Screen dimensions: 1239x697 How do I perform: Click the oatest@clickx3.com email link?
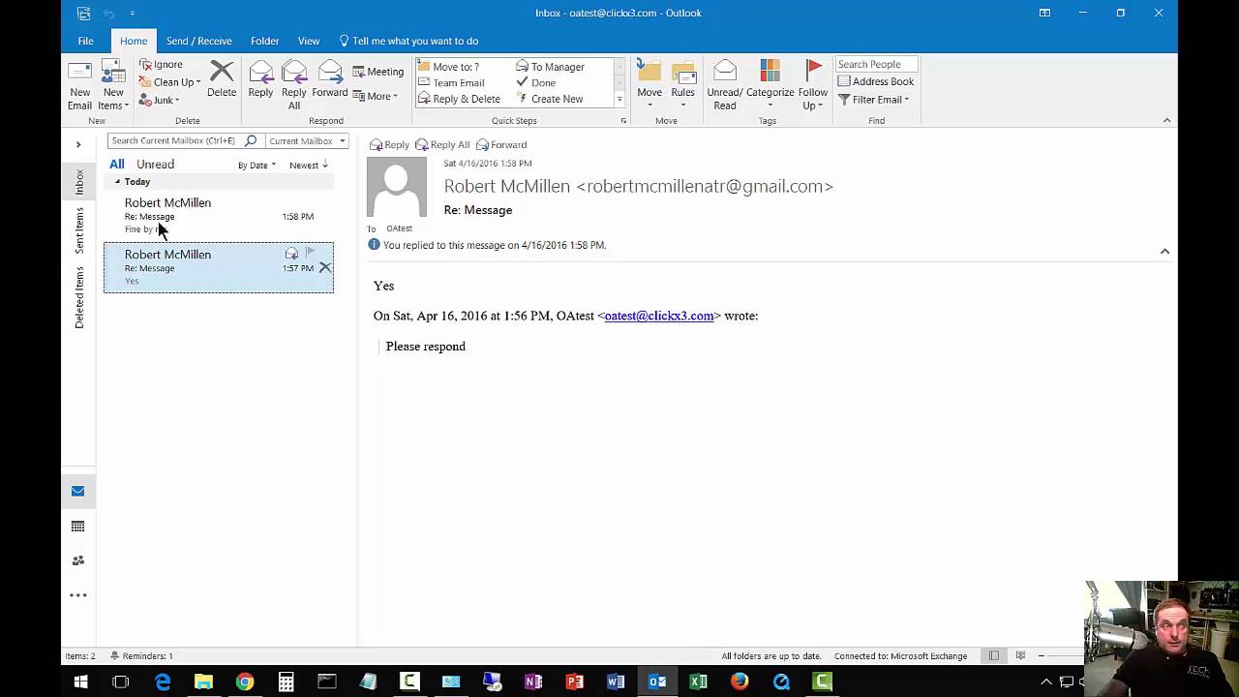coord(658,316)
